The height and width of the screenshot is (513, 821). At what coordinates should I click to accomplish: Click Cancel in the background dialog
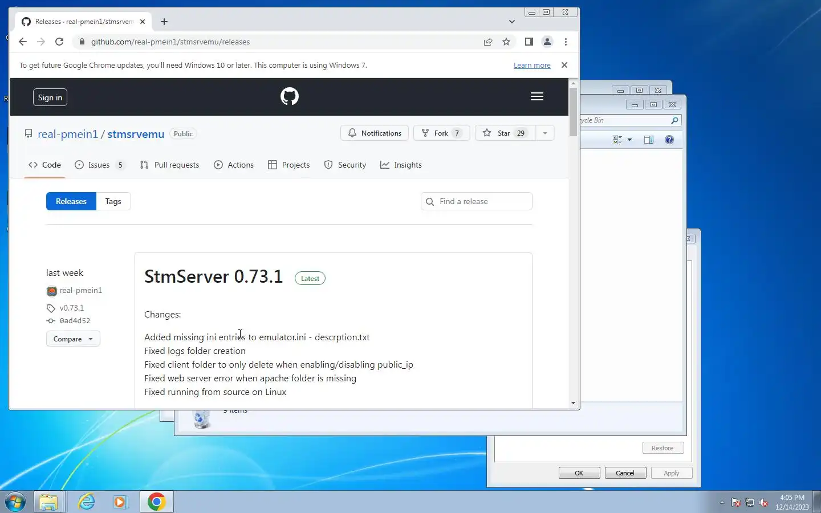[x=625, y=473]
